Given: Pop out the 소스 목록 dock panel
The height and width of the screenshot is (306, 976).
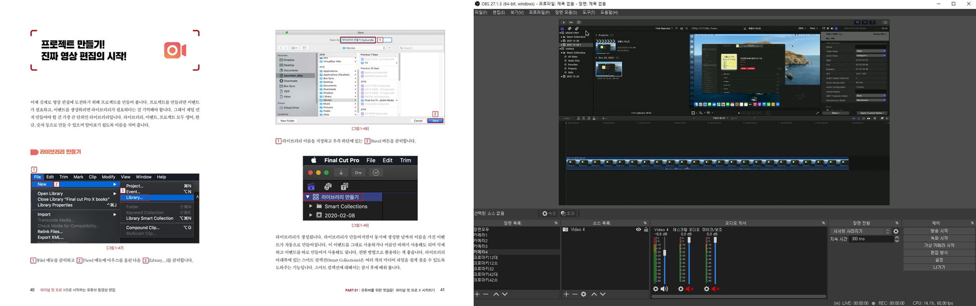Looking at the screenshot, I should coord(645,223).
